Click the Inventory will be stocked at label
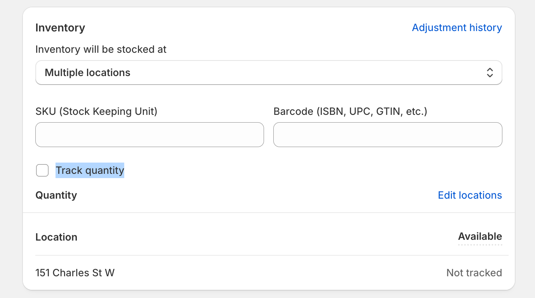 (x=101, y=50)
